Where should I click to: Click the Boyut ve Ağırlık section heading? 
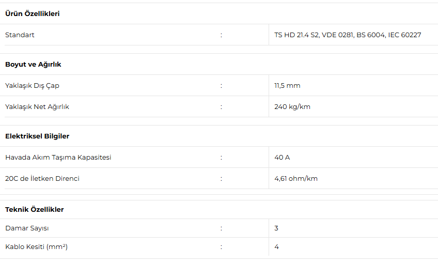click(x=33, y=64)
